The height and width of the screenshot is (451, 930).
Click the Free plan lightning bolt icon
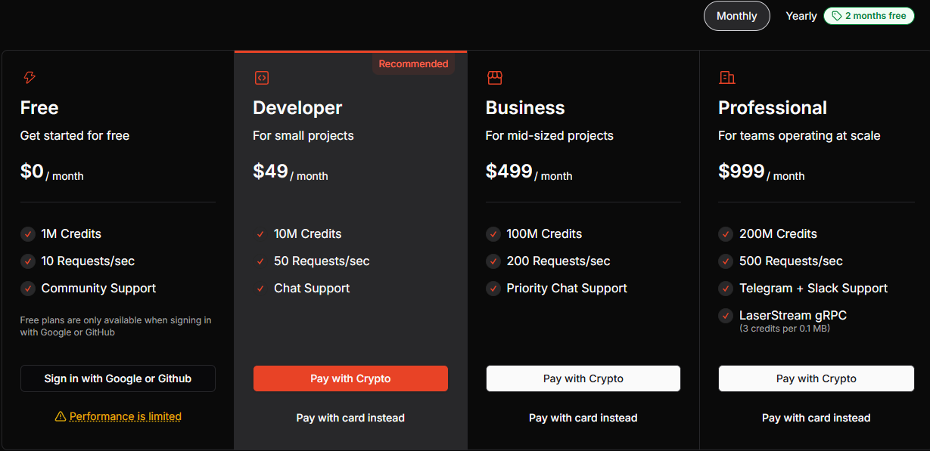[x=30, y=77]
